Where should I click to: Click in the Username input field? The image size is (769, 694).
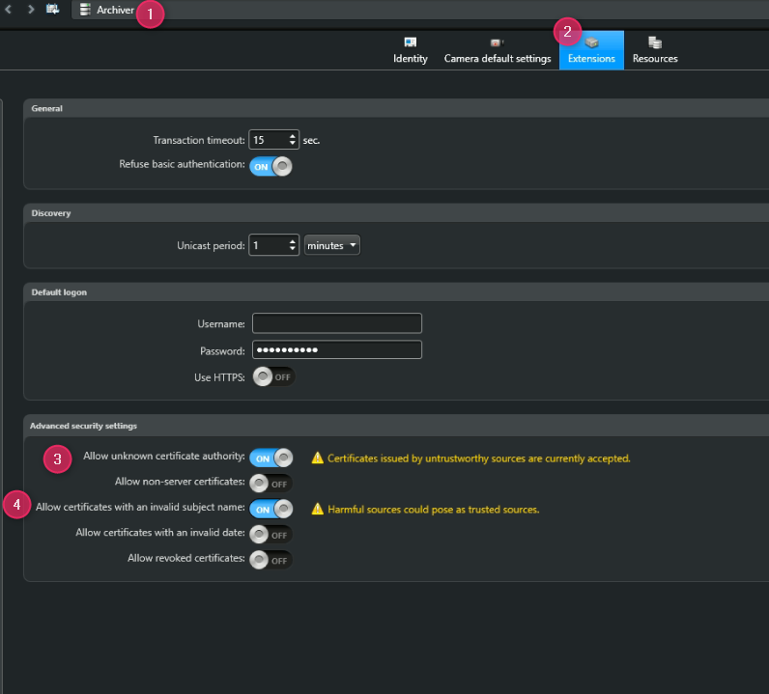pos(336,323)
